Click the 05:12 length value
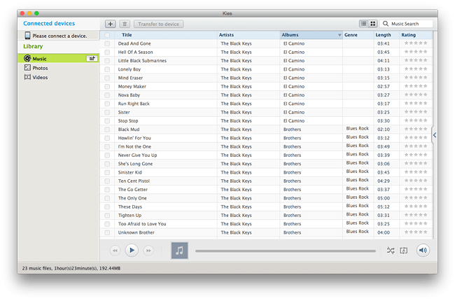The height and width of the screenshot is (301, 455). click(384, 206)
